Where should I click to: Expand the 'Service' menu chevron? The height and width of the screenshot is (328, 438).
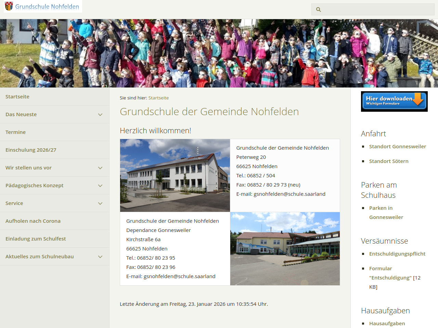(x=100, y=204)
